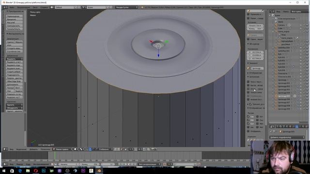This screenshot has height=174, width=310.
Task: Click the scene browse icon beside Scene field
Action: [84, 7]
